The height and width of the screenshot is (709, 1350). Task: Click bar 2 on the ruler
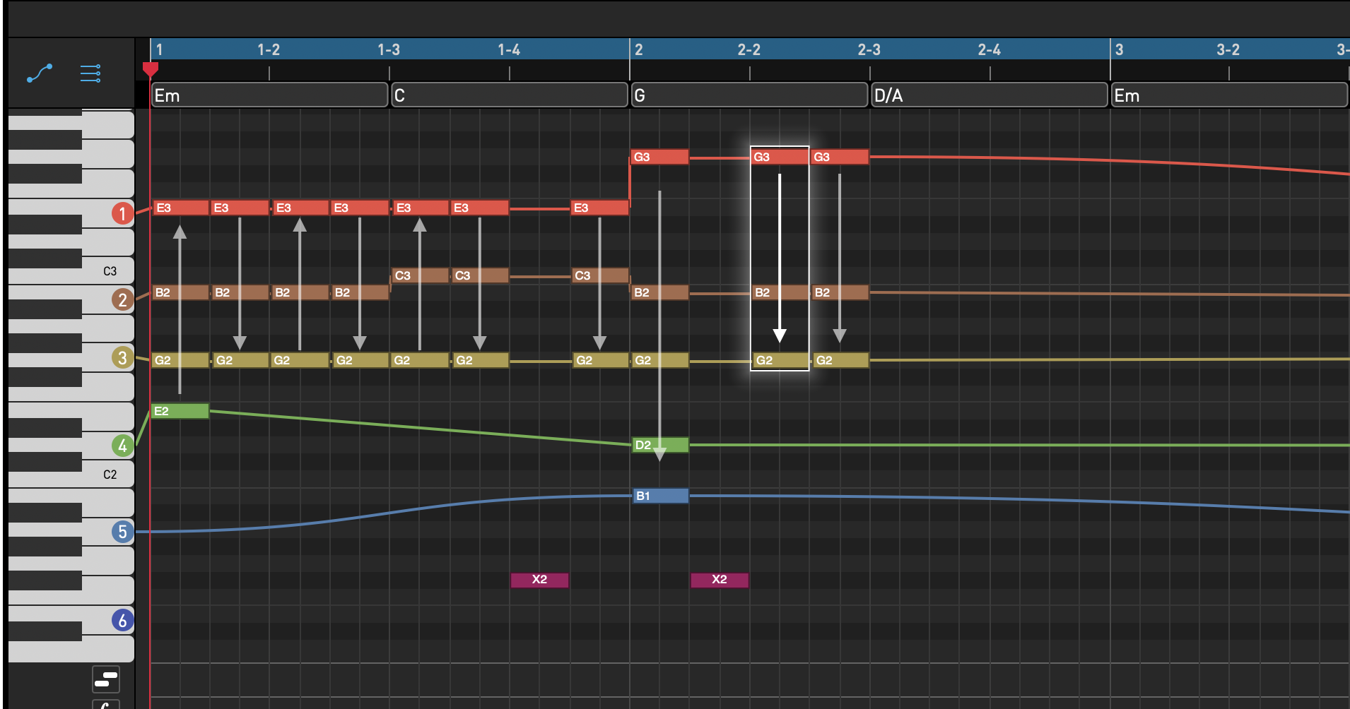click(639, 49)
